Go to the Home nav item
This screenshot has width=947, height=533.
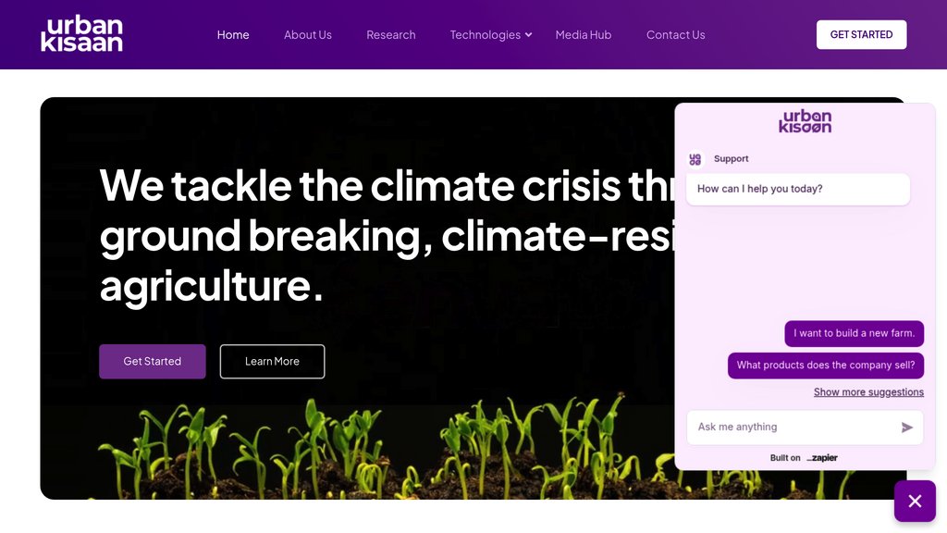[x=233, y=35]
